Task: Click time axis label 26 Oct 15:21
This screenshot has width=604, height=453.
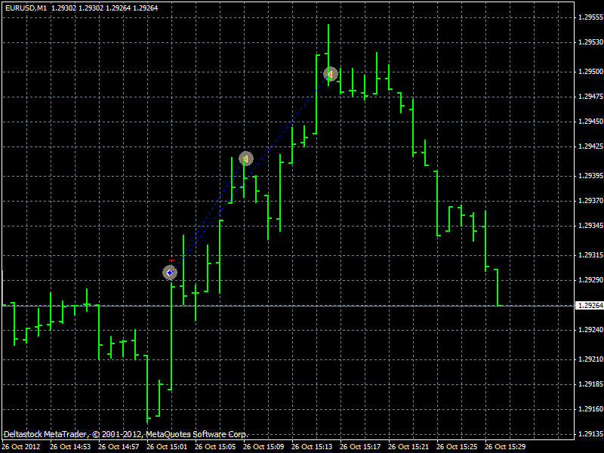Action: (408, 447)
